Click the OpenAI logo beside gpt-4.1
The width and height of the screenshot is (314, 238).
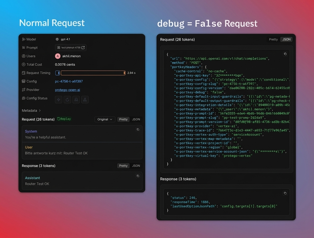pos(57,39)
